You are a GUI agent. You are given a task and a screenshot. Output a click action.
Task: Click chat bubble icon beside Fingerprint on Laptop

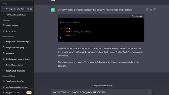[3, 47]
